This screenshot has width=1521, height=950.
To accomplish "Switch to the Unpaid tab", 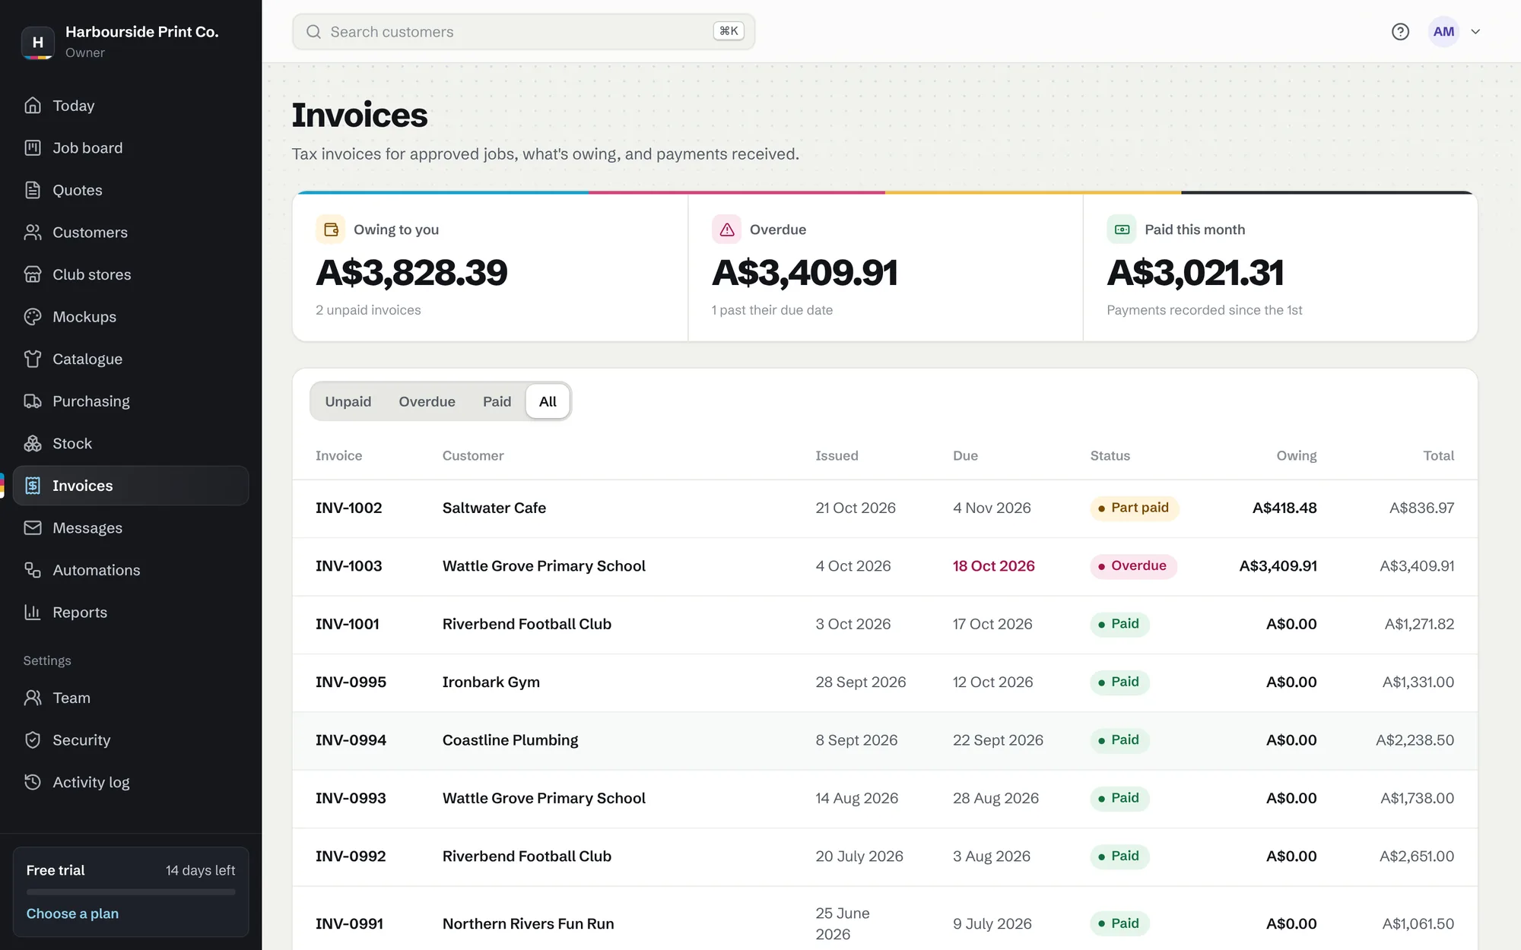I will click(348, 401).
